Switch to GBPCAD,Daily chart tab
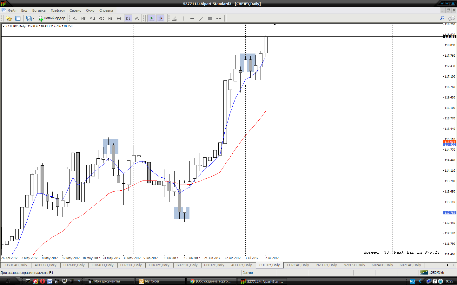Viewport: 457px width, 285px height. (x=410, y=265)
